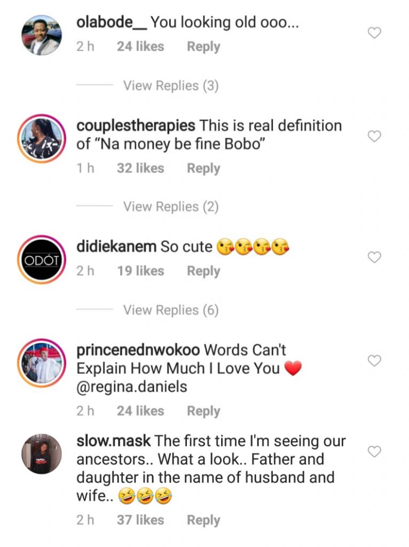Expand View Replies (3) under olabode__
Screen dimensions: 409x547
171,85
